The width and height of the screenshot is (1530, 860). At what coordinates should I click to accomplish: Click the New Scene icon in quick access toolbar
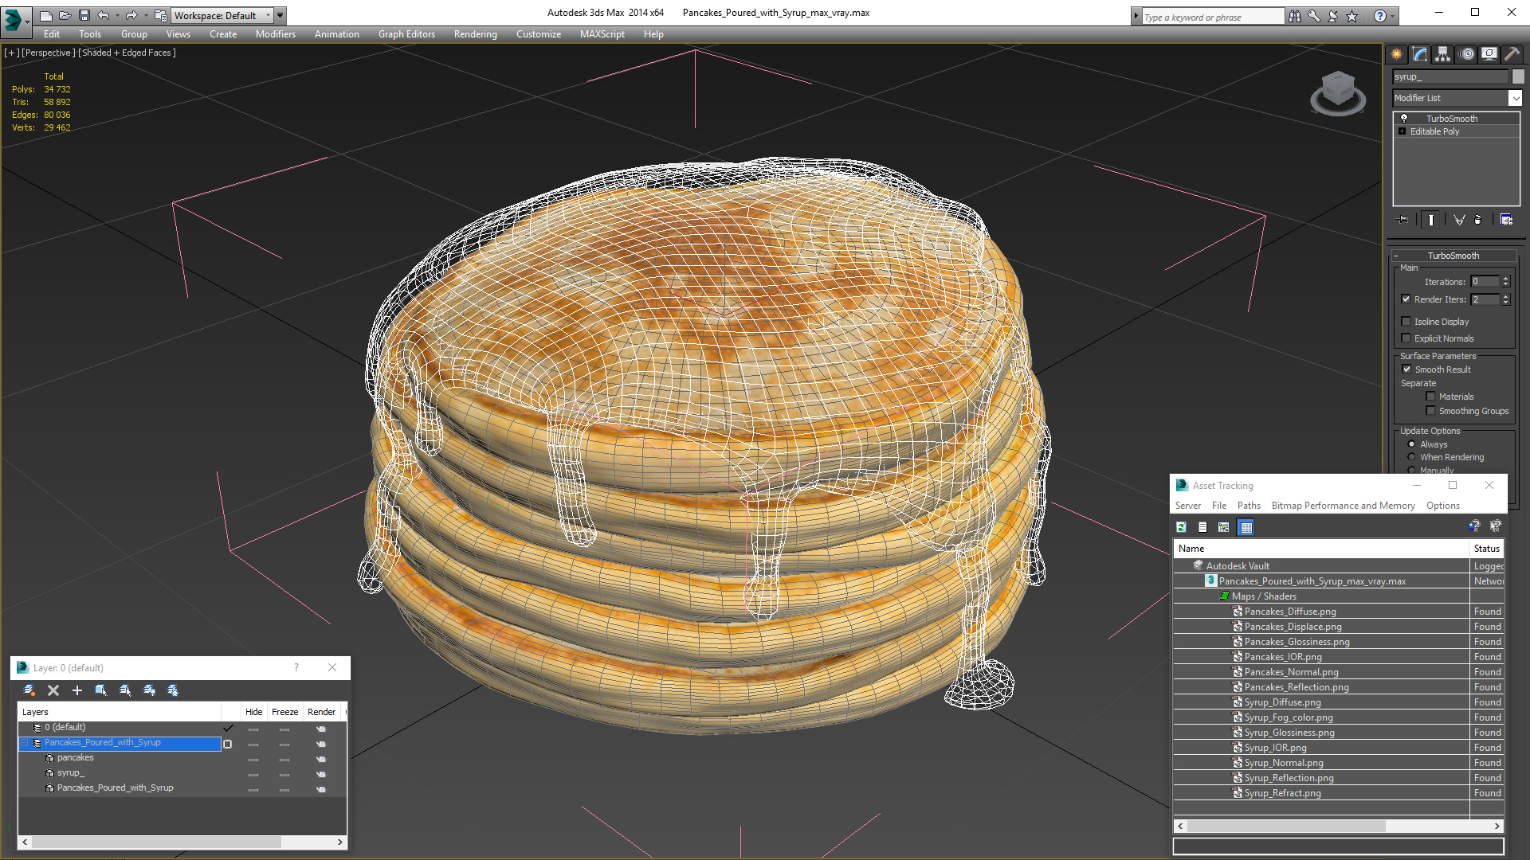[45, 15]
